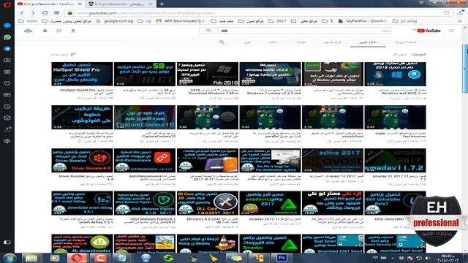Viewport: 468px width, 263px height.
Task: Open the channel Discussion tab (مناقشة)
Action: point(273,42)
